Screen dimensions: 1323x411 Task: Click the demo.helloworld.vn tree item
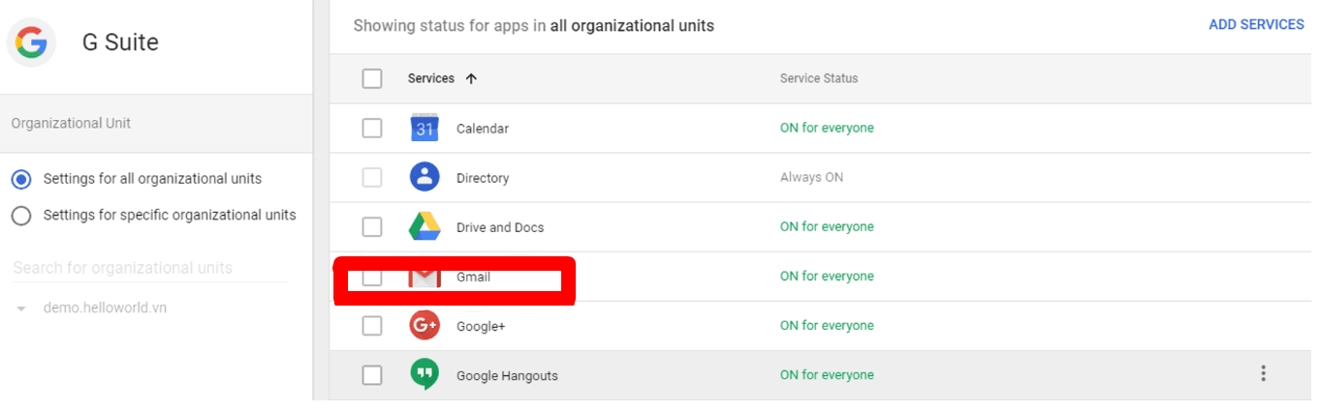(x=105, y=308)
